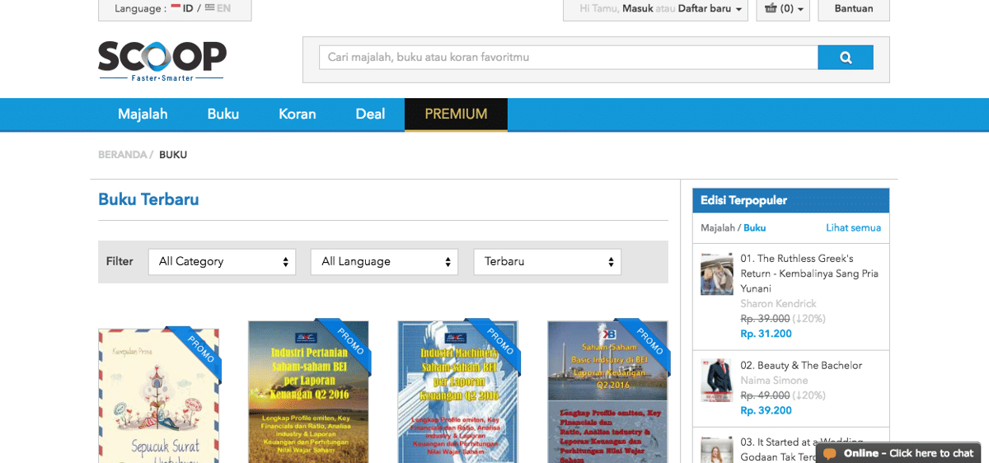Open the online chat bubble widget
Viewport: 989px width, 463px height.
[899, 453]
